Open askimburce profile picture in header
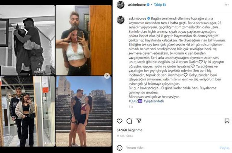The width and height of the screenshot is (232, 153). [121, 5]
